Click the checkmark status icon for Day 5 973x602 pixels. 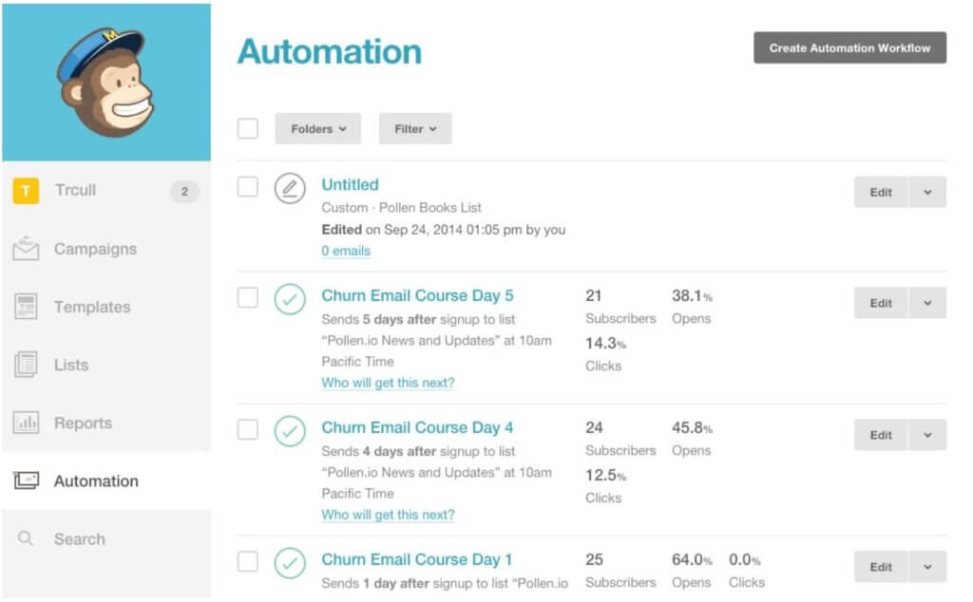[x=290, y=299]
